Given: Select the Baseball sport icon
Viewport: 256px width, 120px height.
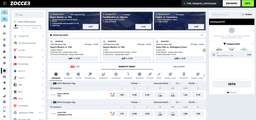Looking at the screenshot, I should coord(139,76).
